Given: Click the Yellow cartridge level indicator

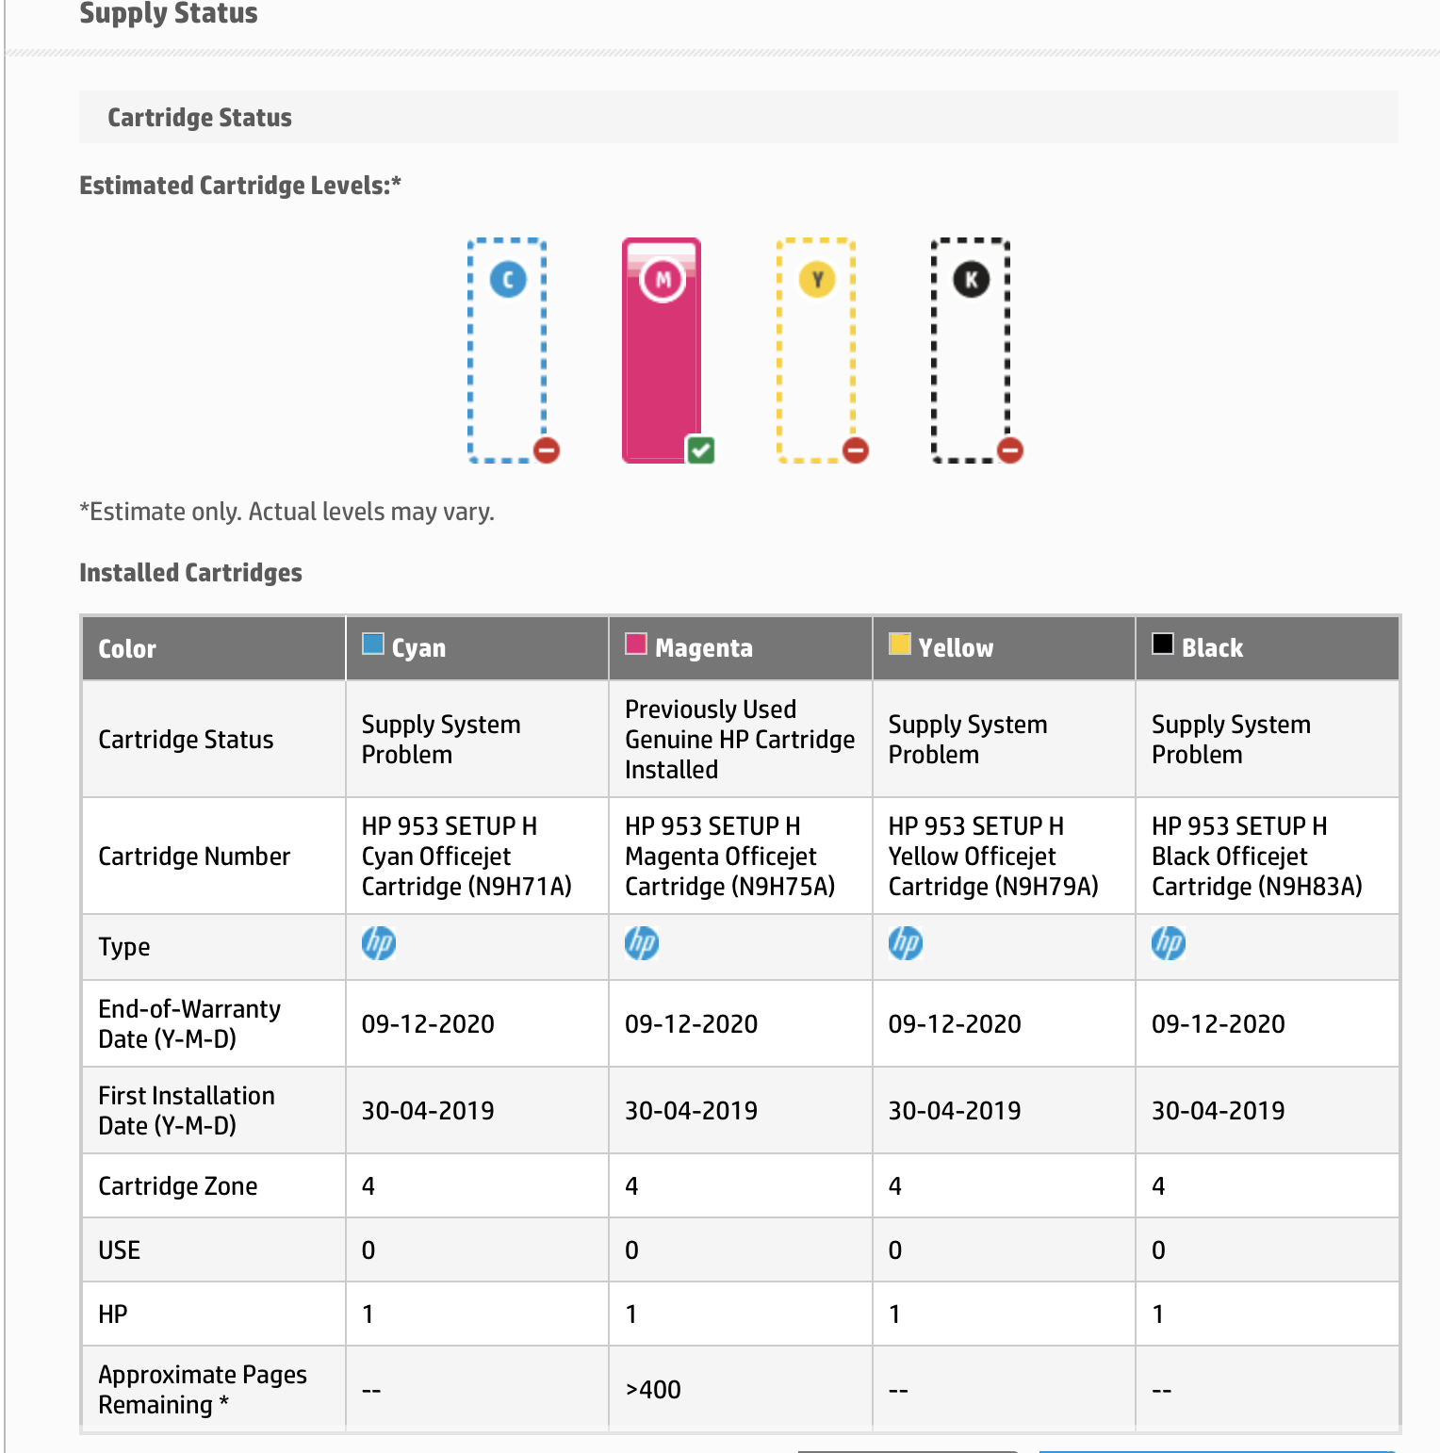Looking at the screenshot, I should (x=815, y=351).
